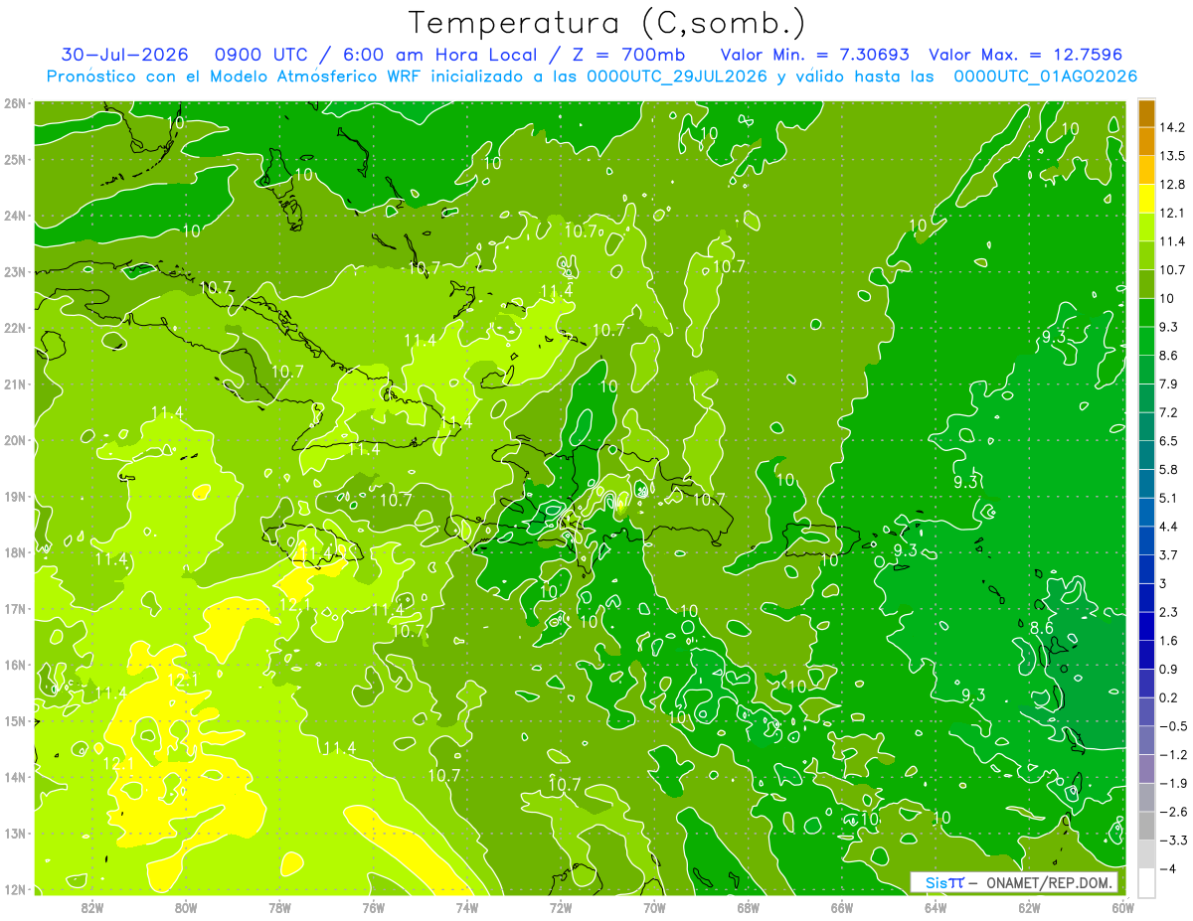Viewport: 1193px width, 921px height.
Task: Click the "26N" latitude axis label
Action: 15,103
